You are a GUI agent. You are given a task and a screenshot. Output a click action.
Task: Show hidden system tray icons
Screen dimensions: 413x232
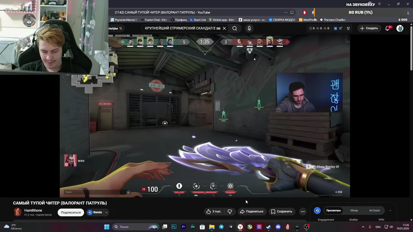pos(363,227)
